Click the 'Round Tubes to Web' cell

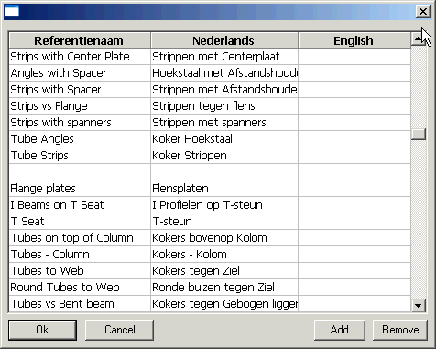[80, 288]
